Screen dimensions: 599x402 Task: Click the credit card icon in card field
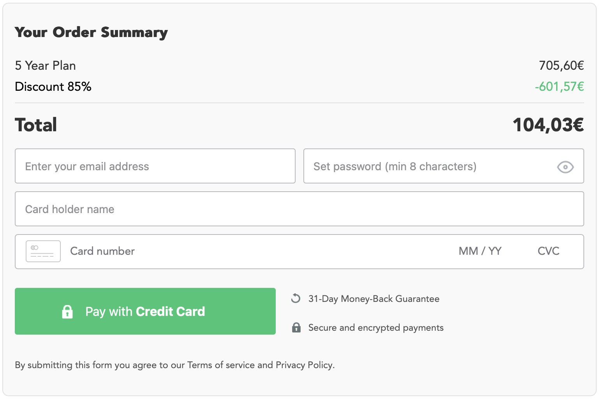pos(43,251)
